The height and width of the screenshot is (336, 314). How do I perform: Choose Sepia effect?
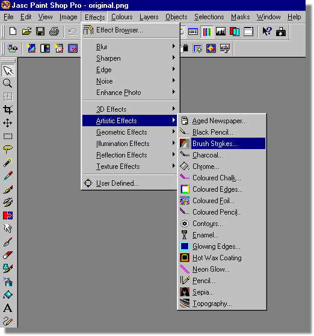coord(222,292)
